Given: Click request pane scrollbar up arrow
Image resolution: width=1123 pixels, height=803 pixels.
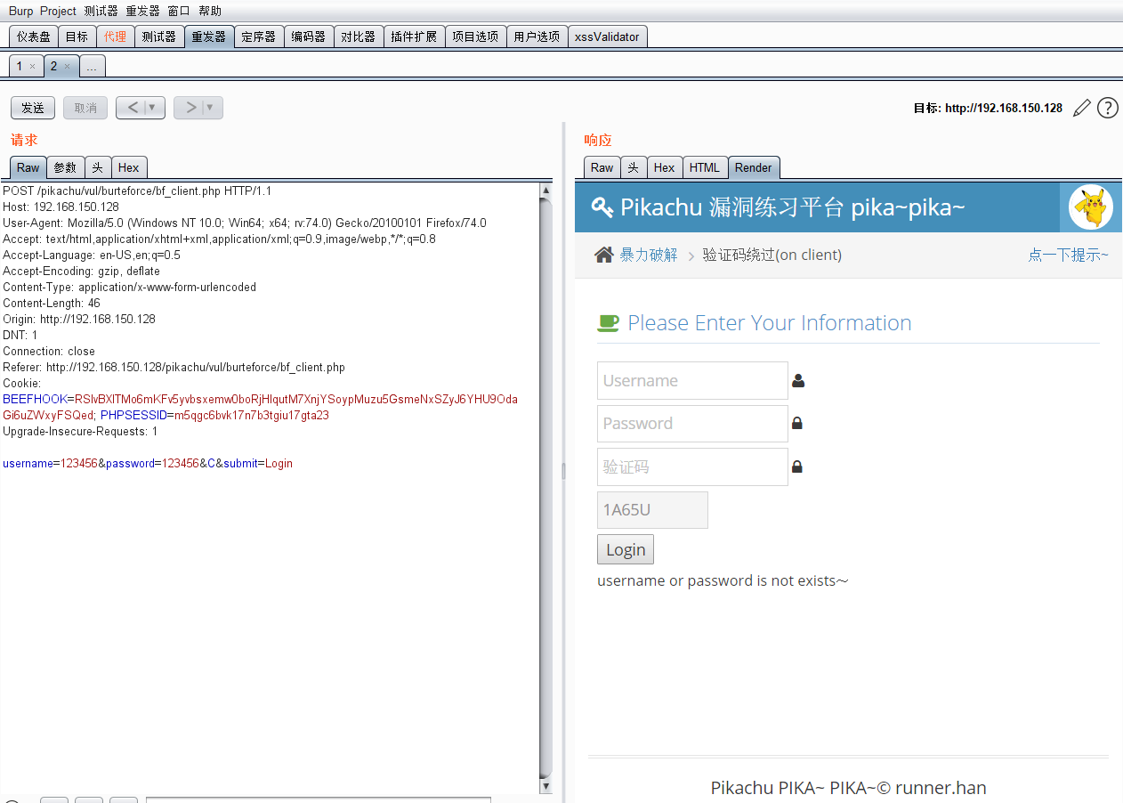Looking at the screenshot, I should [545, 190].
